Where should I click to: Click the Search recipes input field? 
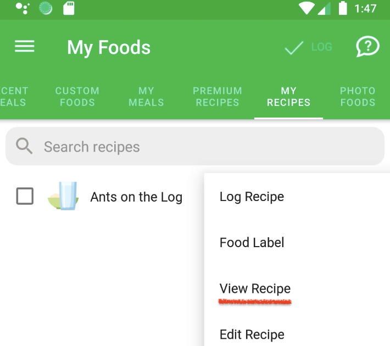(x=195, y=146)
